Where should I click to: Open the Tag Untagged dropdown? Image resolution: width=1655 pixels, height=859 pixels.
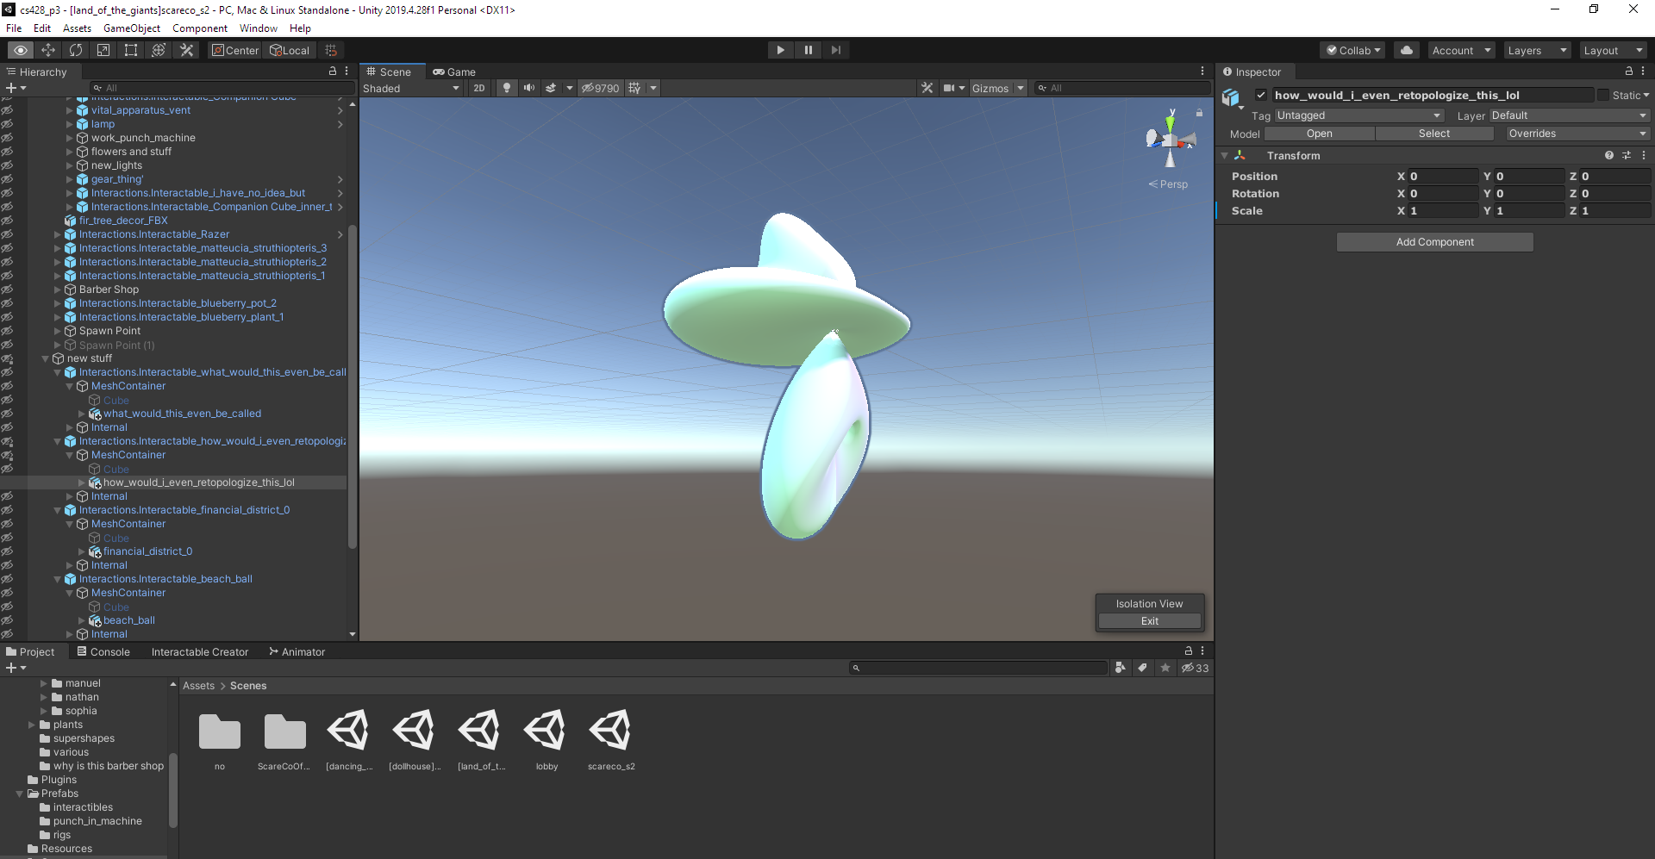coord(1358,115)
